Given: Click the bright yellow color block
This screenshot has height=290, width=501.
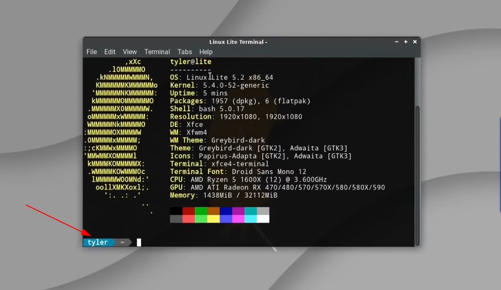Looking at the screenshot, I should tap(213, 219).
